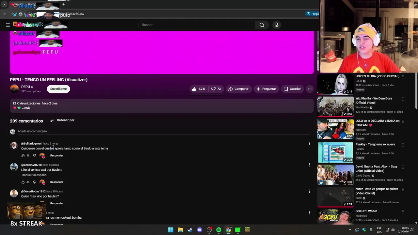Open @OscarRodas1912 profile avatar
418x235 pixels.
(14, 194)
